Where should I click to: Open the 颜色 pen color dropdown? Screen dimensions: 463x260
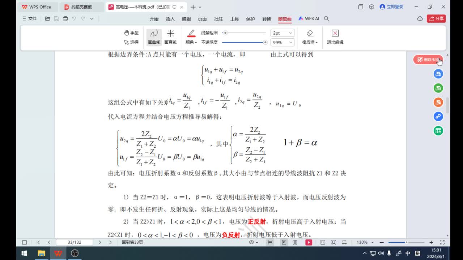click(x=191, y=42)
